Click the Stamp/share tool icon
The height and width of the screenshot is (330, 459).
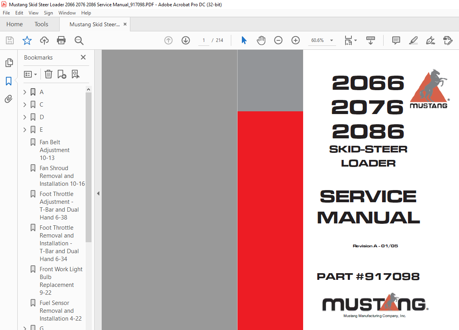(x=448, y=40)
